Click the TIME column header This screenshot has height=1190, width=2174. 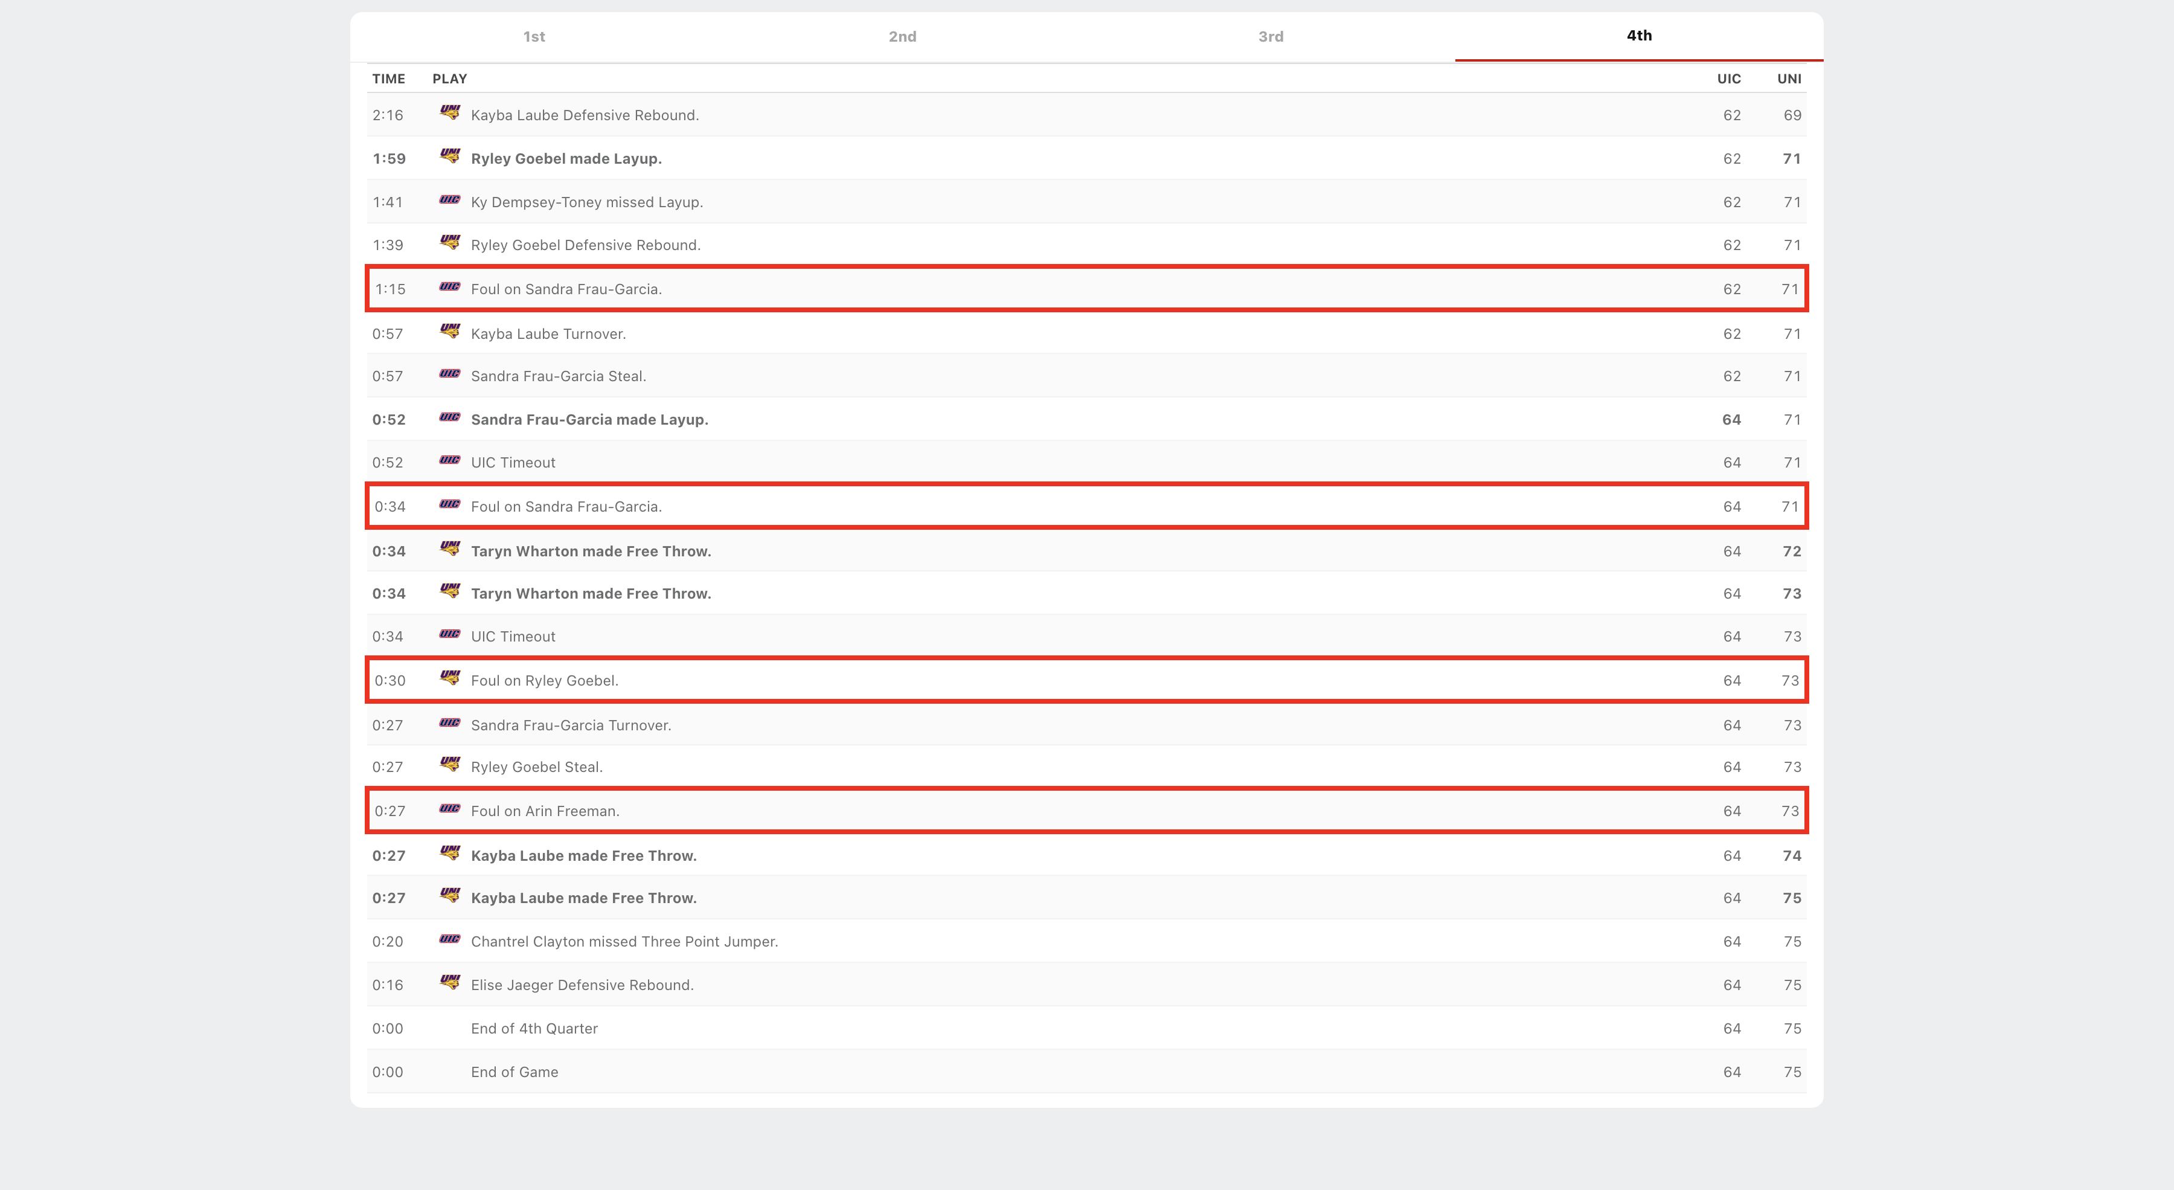click(x=388, y=79)
